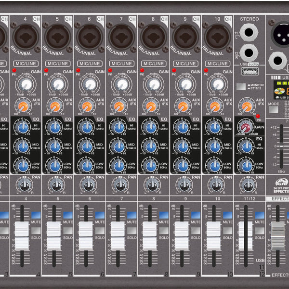Click the channel 7 PAN knob
The height and width of the screenshot is (289, 289).
tap(120, 185)
